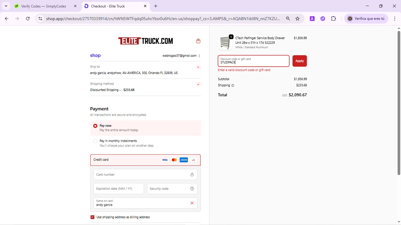The width and height of the screenshot is (401, 225).
Task: Click the ship-to address text line
Action: (134, 73)
